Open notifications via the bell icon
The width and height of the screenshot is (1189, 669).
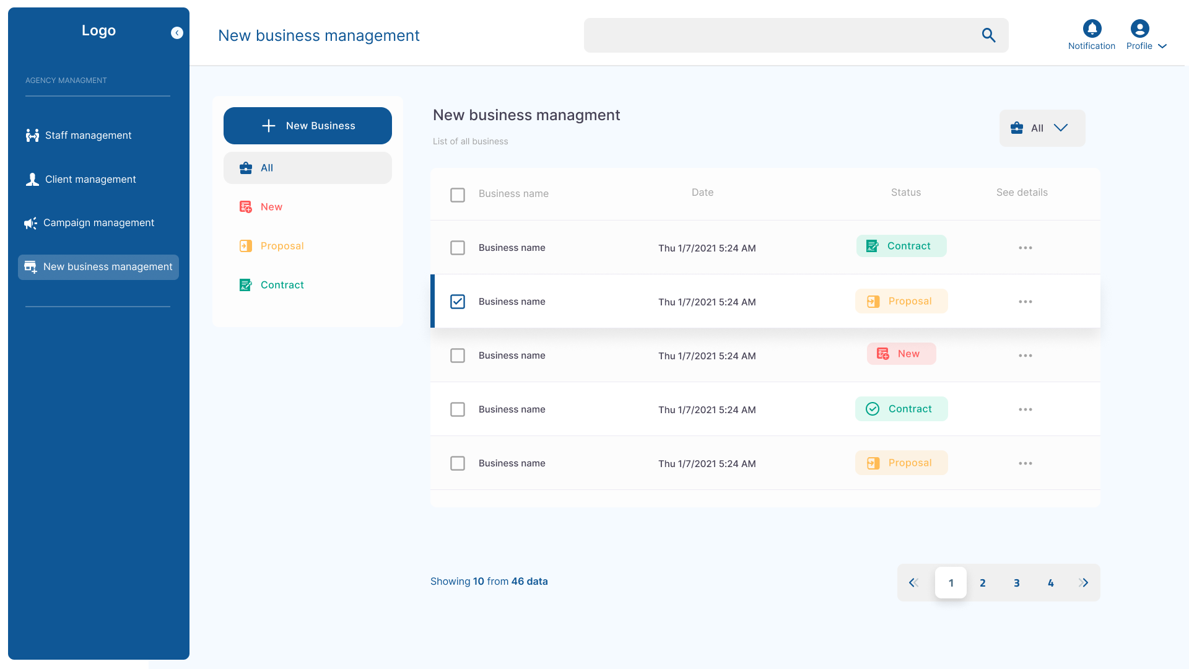pos(1092,28)
